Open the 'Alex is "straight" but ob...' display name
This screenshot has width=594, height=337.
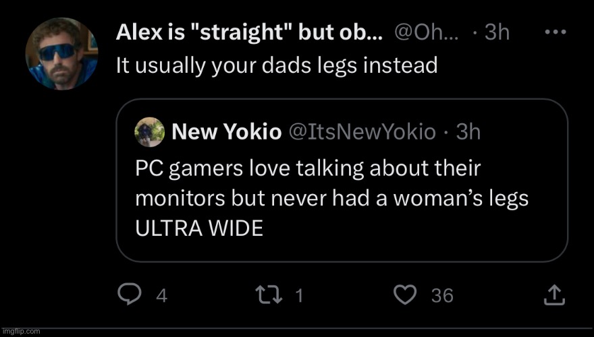point(249,32)
